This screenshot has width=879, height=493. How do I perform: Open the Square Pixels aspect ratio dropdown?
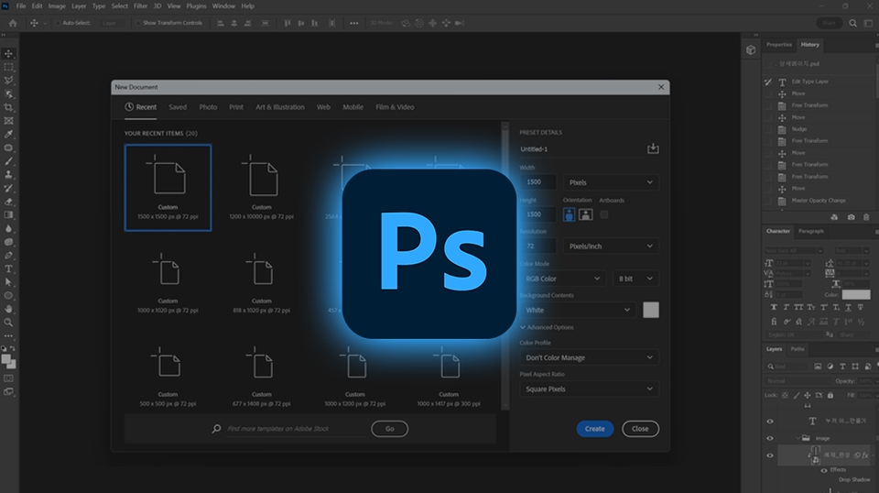pyautogui.click(x=589, y=389)
